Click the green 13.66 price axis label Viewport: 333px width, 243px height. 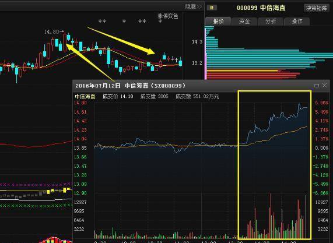[x=80, y=157]
